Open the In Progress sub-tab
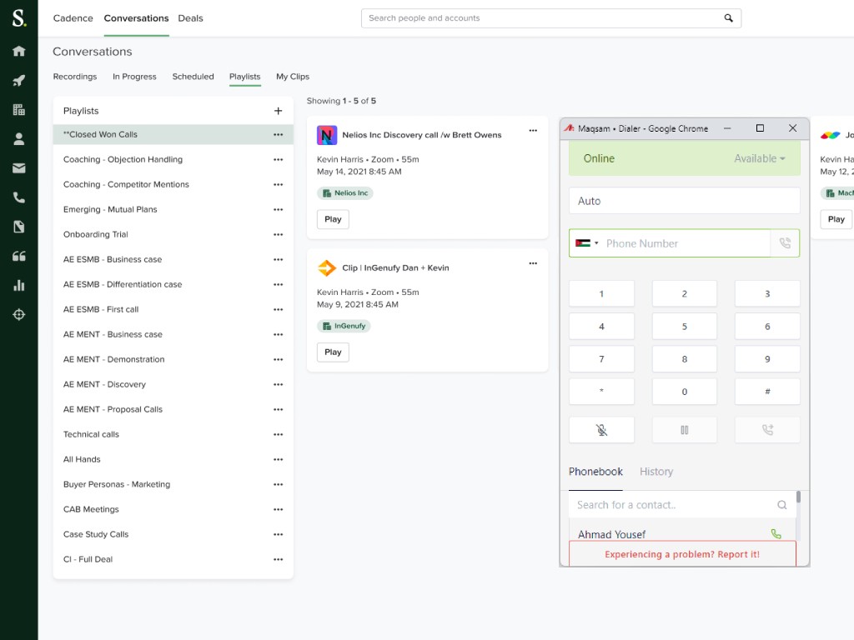The image size is (854, 640). click(x=134, y=77)
